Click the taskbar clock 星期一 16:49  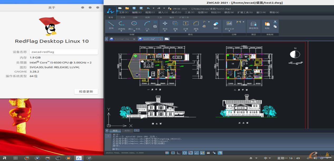pyautogui.click(x=289, y=158)
